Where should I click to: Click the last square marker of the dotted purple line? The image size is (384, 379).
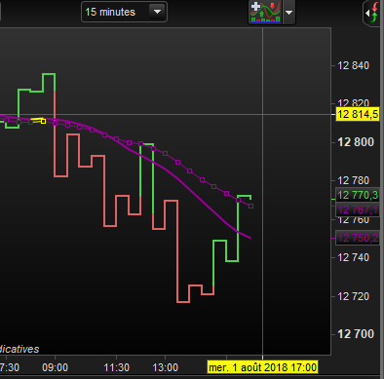pyautogui.click(x=250, y=206)
